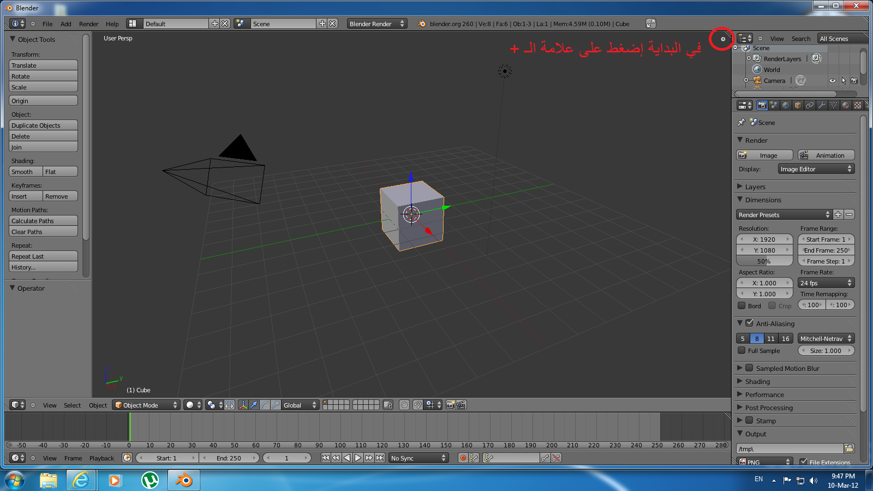Image resolution: width=873 pixels, height=491 pixels.
Task: Collapse the Dimensions panel
Action: (x=740, y=200)
